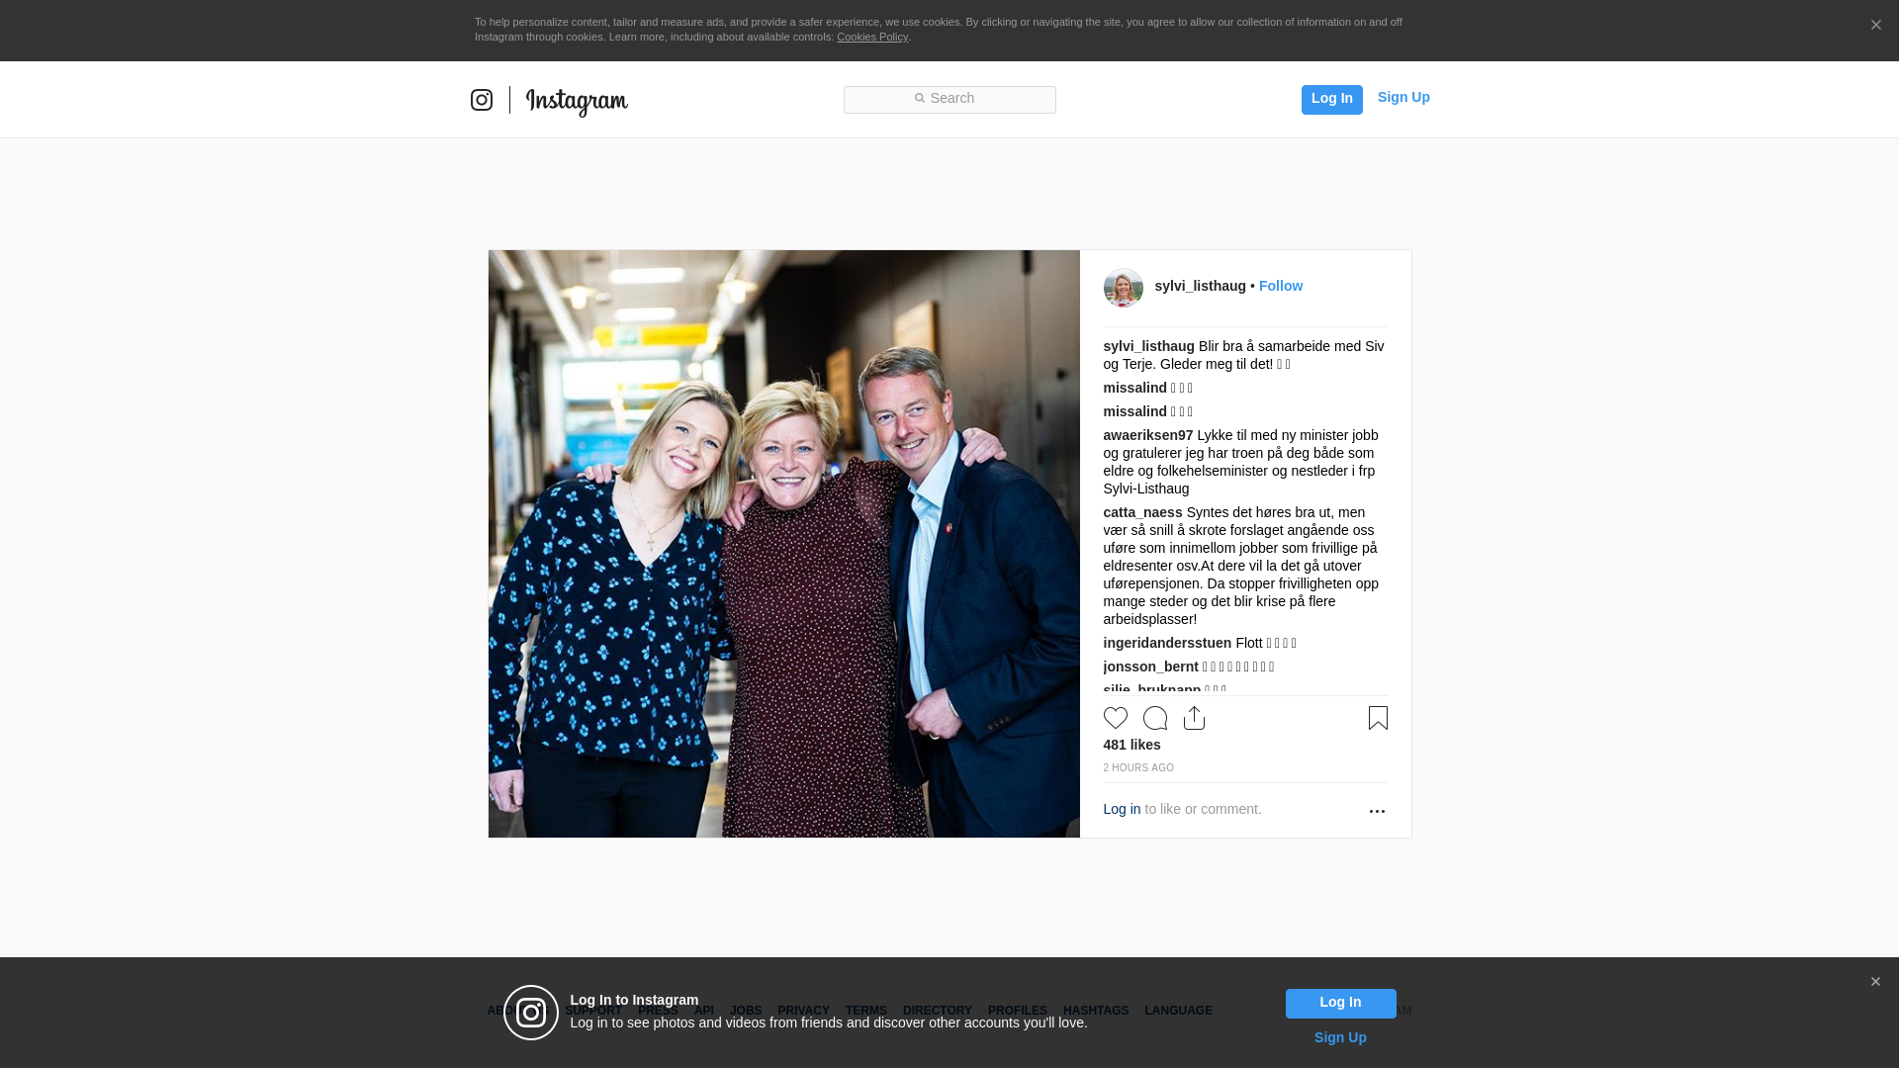Open the 2 HOURS AGO timestamp

tap(1138, 767)
